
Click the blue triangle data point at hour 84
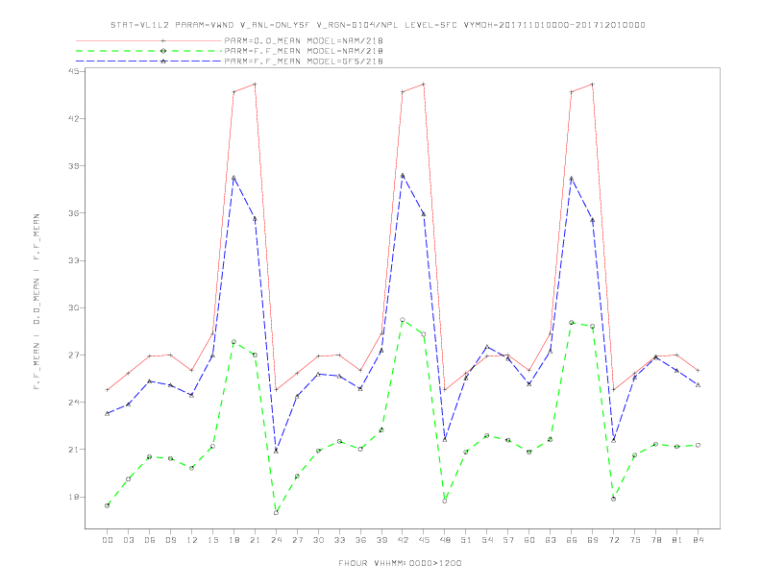click(698, 384)
